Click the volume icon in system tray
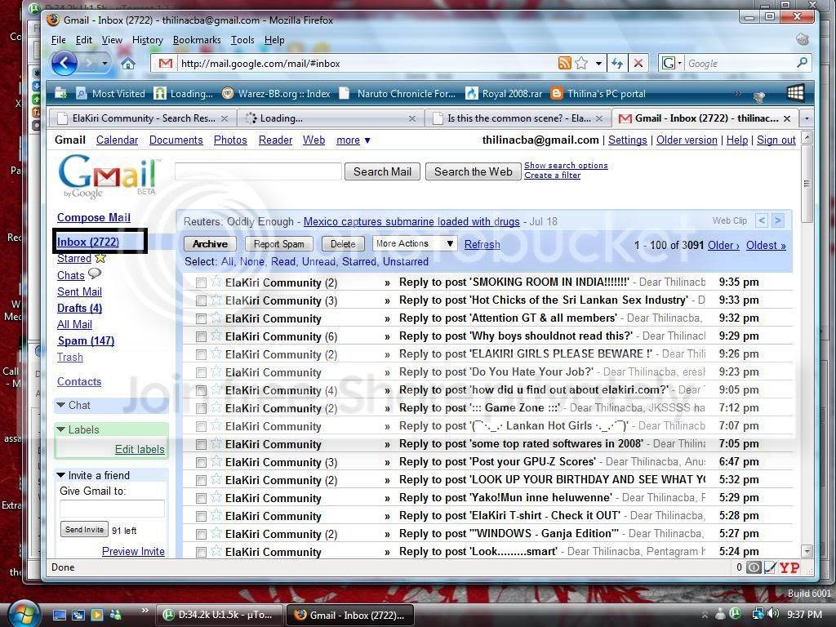Viewport: 836px width, 627px height. pyautogui.click(x=773, y=614)
